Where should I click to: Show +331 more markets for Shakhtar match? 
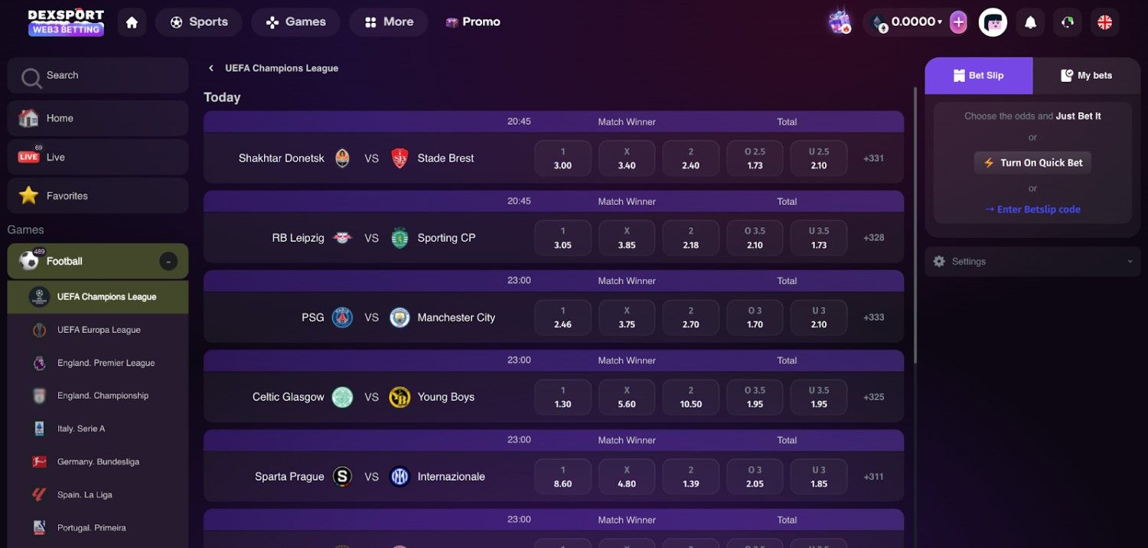pyautogui.click(x=873, y=158)
